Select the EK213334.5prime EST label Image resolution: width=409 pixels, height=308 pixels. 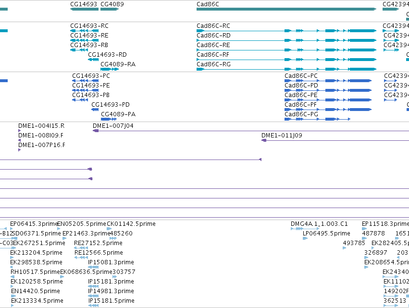pos(37,301)
